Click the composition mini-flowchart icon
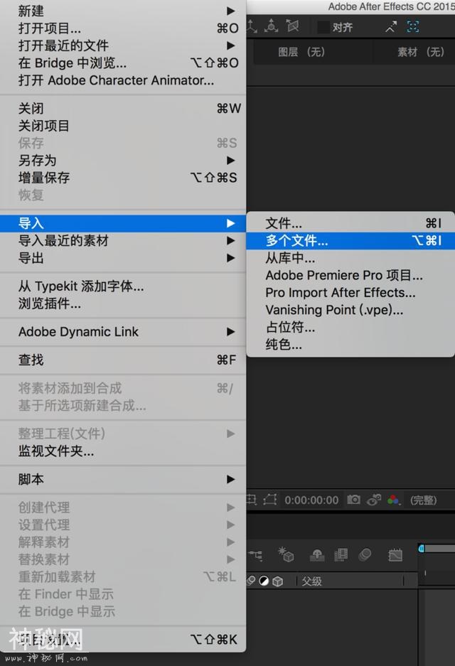Screen dimensions: 455x666 pos(255,555)
